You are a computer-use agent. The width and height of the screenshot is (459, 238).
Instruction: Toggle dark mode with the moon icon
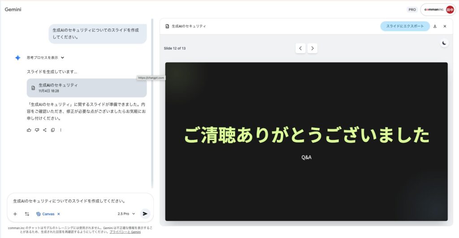pyautogui.click(x=444, y=43)
